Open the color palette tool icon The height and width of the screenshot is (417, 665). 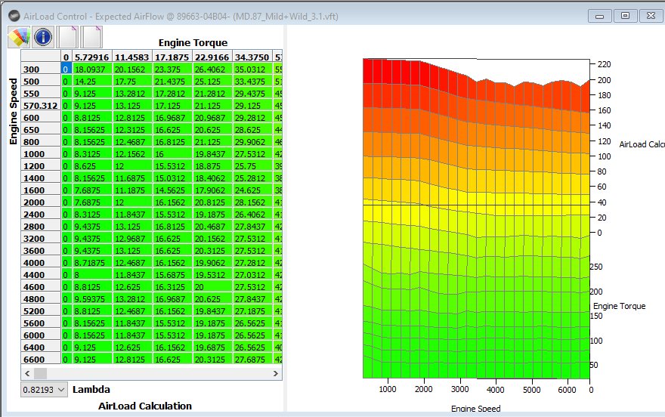tap(19, 37)
